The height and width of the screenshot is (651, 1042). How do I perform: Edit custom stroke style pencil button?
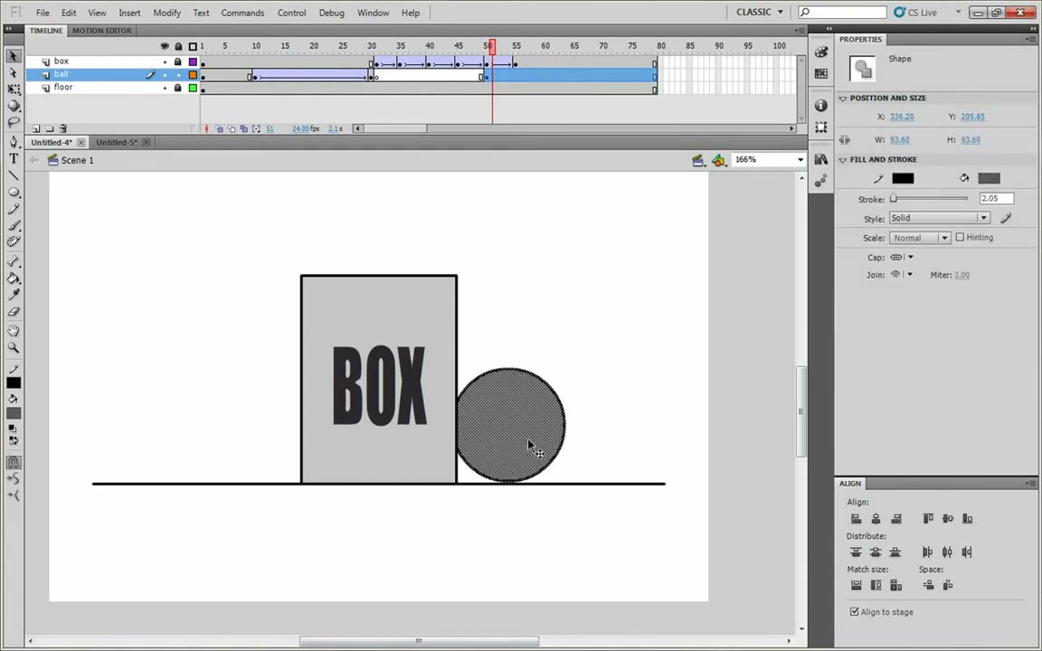[x=1006, y=218]
